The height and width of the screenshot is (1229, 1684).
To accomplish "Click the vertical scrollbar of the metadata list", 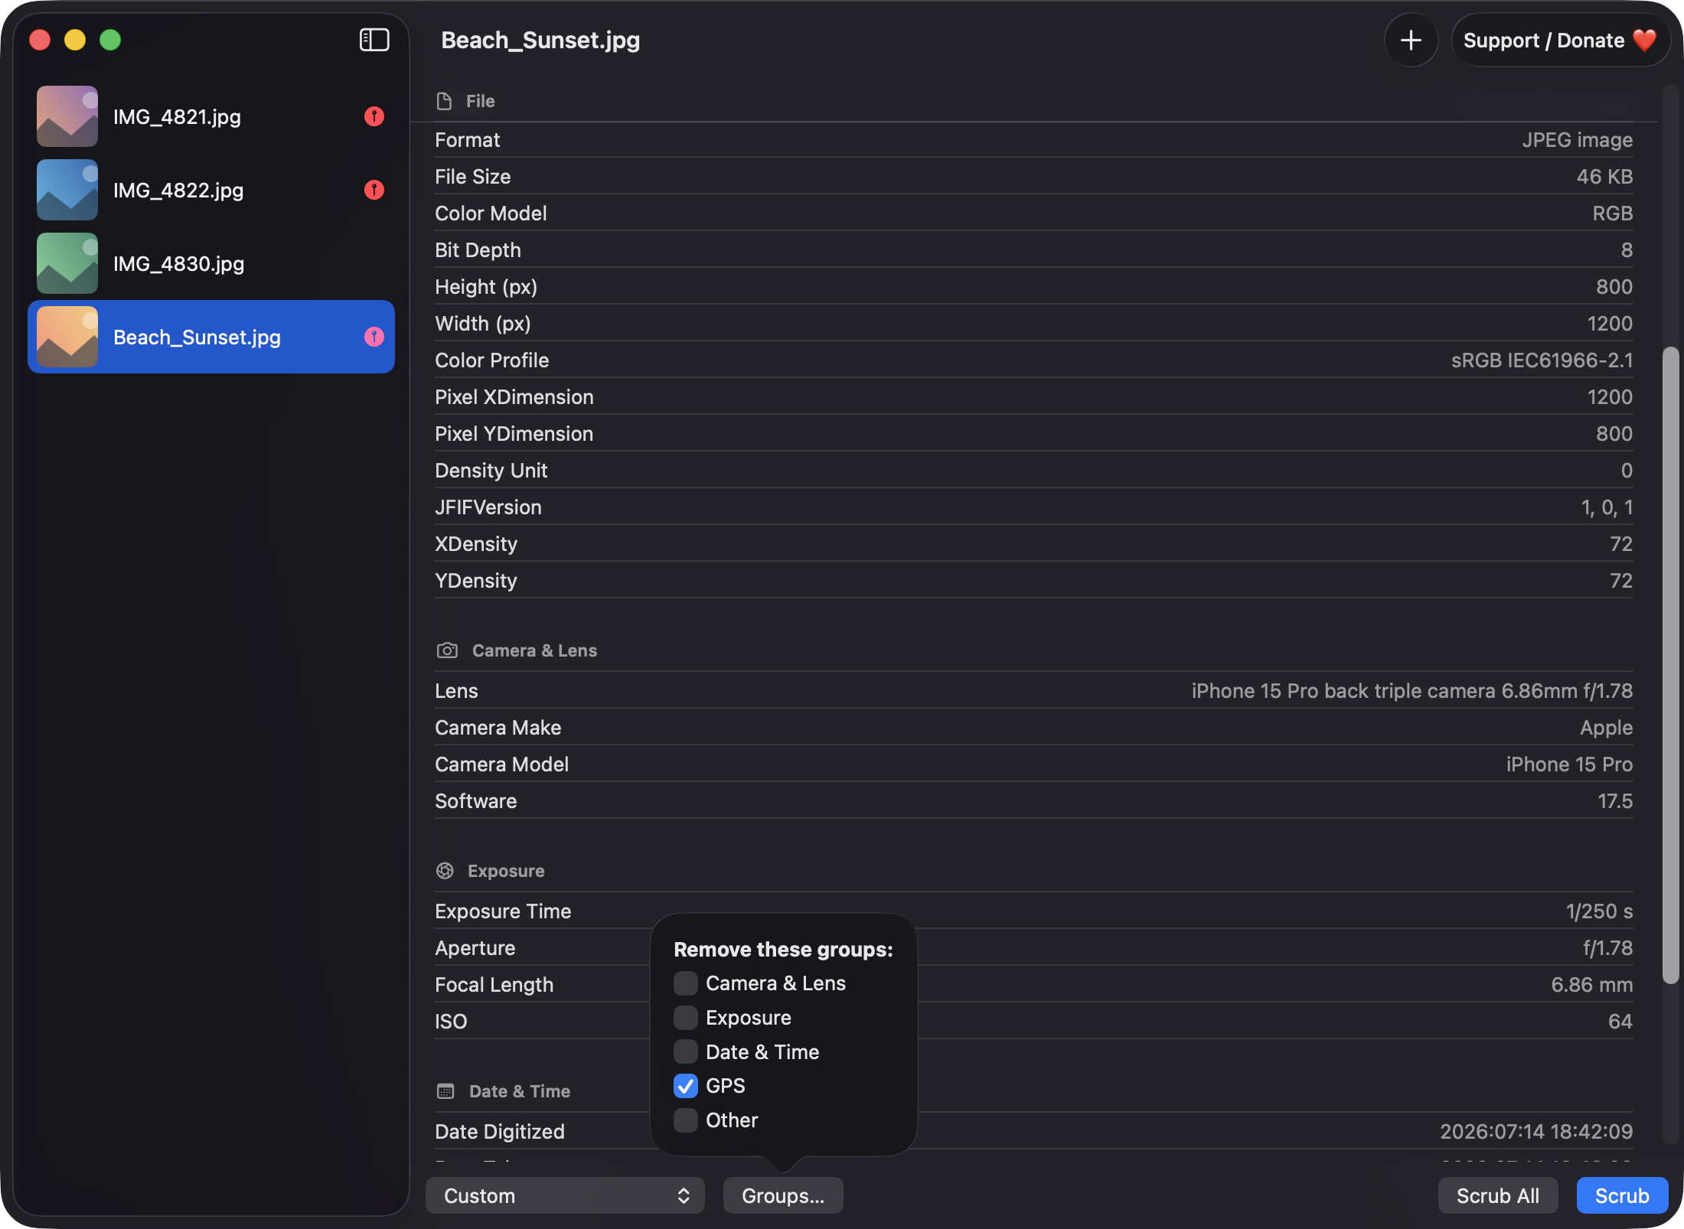I will [1671, 666].
